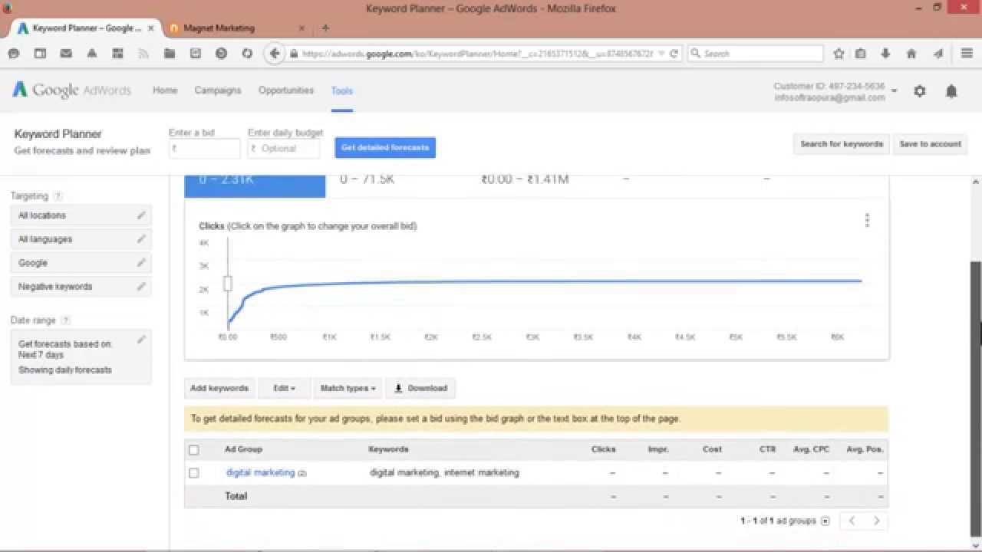Viewport: 982px width, 552px height.
Task: Sort by Avg. CPC column header
Action: click(811, 449)
